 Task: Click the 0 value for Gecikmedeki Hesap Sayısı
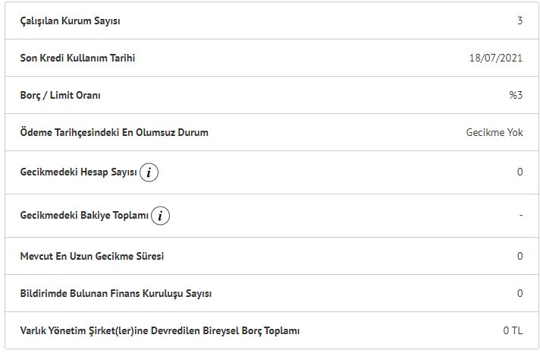pos(520,172)
